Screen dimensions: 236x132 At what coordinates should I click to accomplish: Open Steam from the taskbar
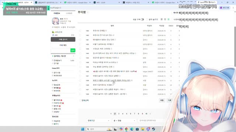(x=153, y=129)
